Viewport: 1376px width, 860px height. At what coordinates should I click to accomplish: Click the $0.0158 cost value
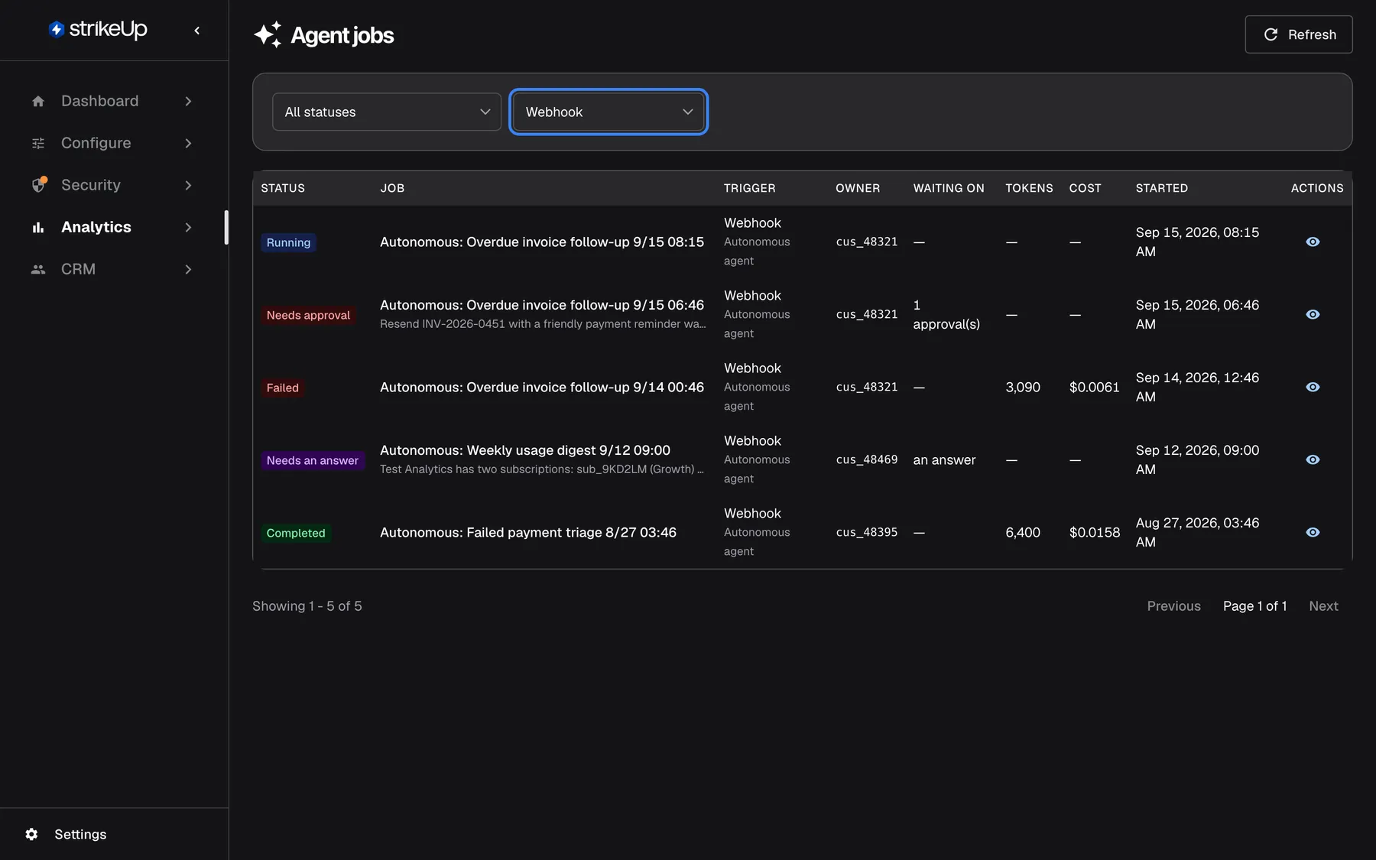pyautogui.click(x=1095, y=532)
